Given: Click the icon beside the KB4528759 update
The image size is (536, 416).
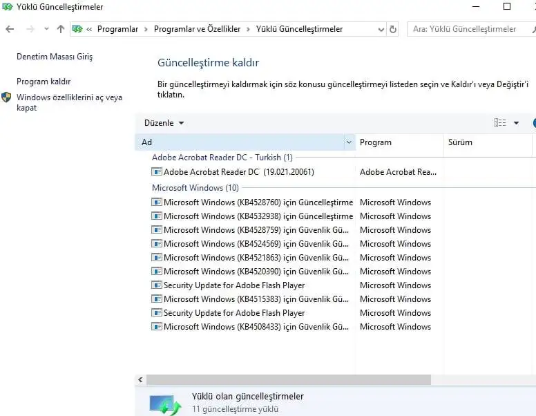Looking at the screenshot, I should 157,229.
